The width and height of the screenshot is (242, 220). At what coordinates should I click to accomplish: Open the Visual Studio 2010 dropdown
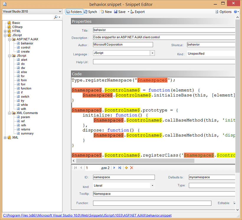[32, 11]
